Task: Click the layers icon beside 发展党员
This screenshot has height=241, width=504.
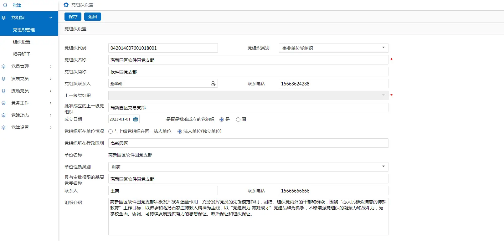Action: pyautogui.click(x=4, y=79)
